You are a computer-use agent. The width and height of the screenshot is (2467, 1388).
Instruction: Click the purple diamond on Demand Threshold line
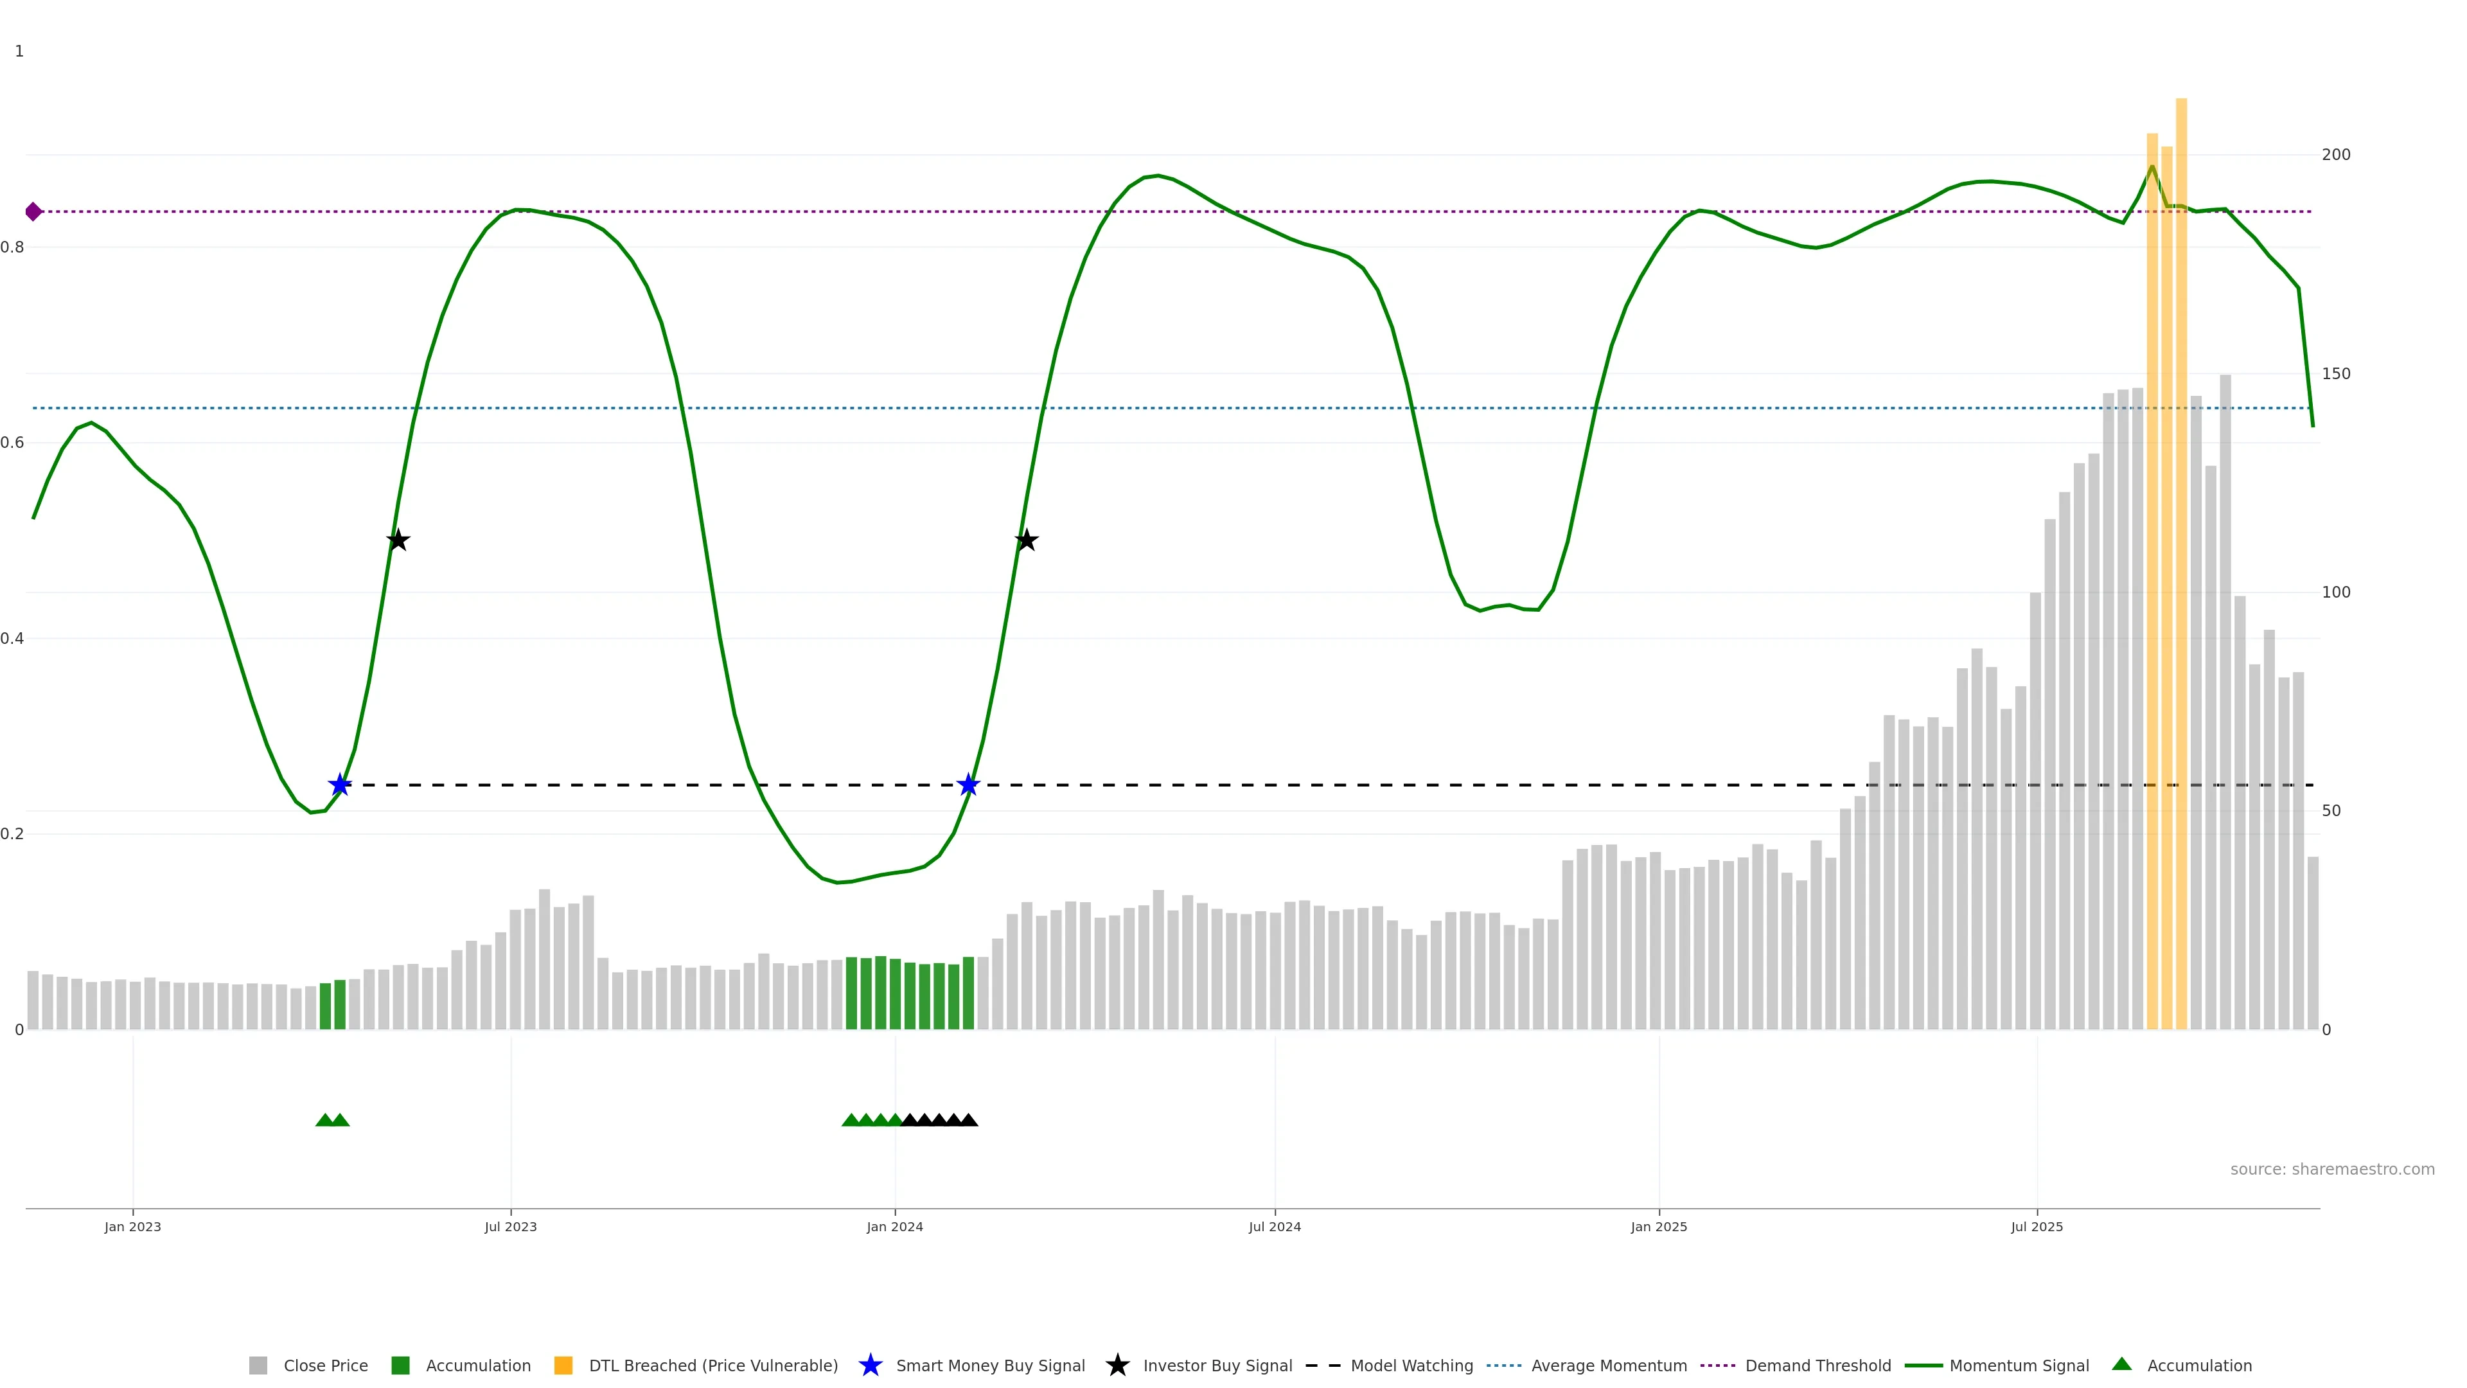[x=33, y=211]
